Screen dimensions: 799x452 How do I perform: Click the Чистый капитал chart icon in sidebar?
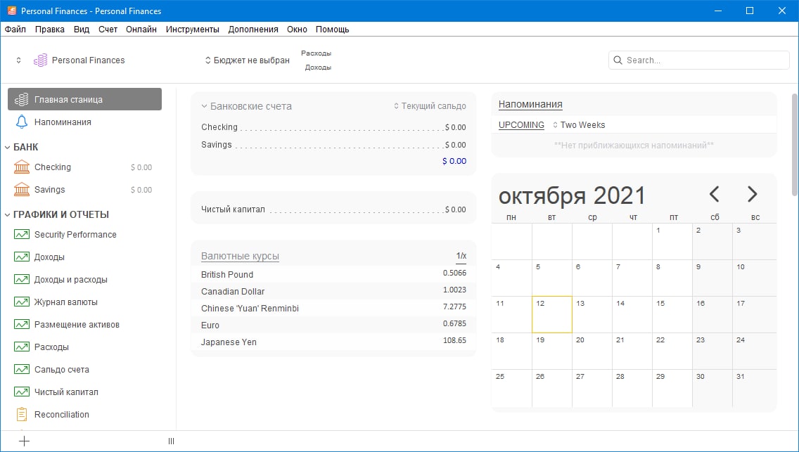click(21, 392)
